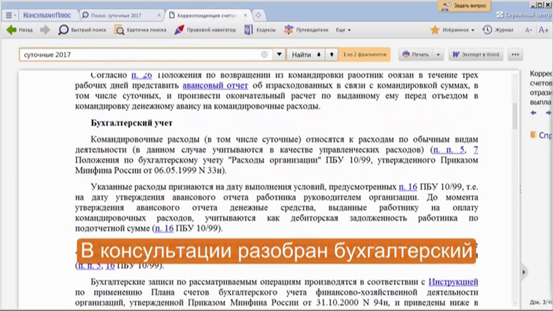Open Сервисный центр
This screenshot has width=553, height=311.
coord(524,15)
